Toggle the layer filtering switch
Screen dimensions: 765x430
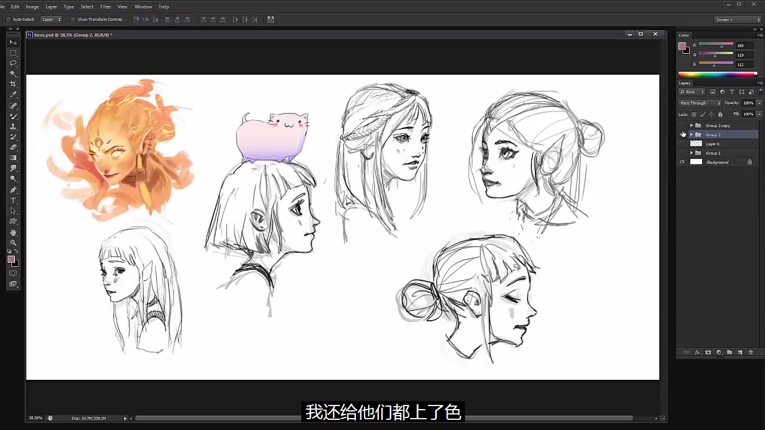pos(761,92)
